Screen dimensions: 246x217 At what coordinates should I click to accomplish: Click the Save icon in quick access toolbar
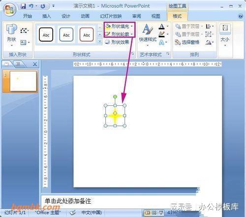coord(23,6)
